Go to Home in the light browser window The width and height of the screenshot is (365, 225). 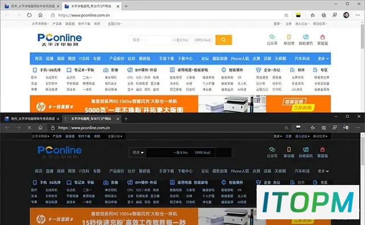click(40, 15)
